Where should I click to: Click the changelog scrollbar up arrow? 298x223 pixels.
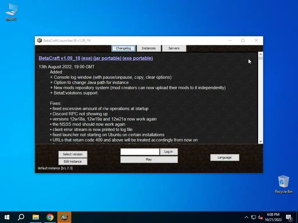pyautogui.click(x=260, y=54)
